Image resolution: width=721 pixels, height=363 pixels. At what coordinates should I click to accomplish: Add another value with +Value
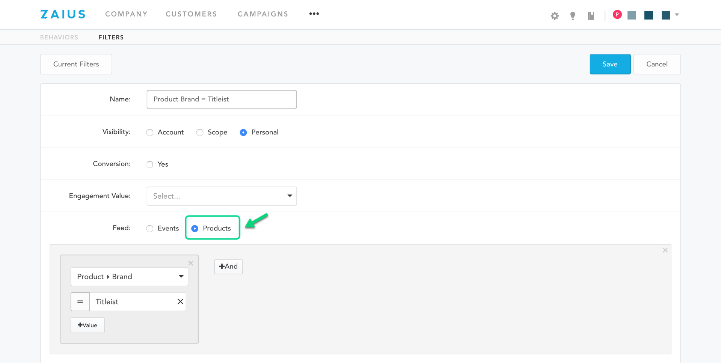click(x=87, y=325)
